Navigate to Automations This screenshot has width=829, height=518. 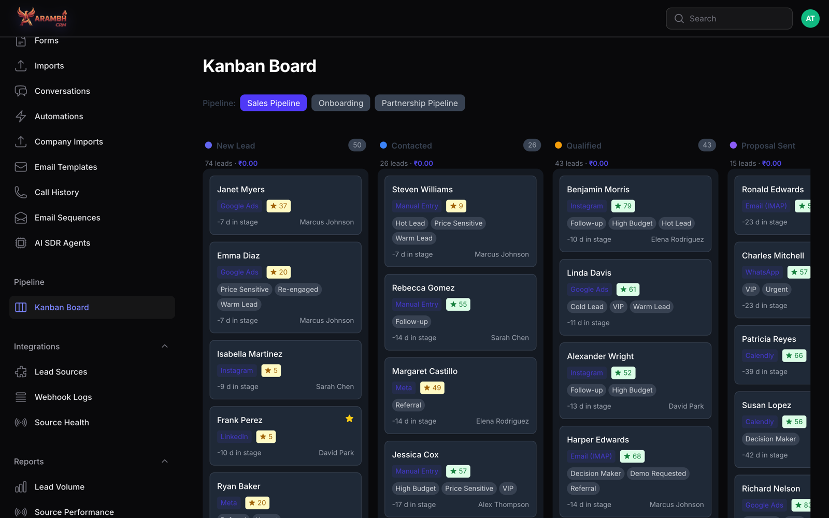tap(59, 117)
